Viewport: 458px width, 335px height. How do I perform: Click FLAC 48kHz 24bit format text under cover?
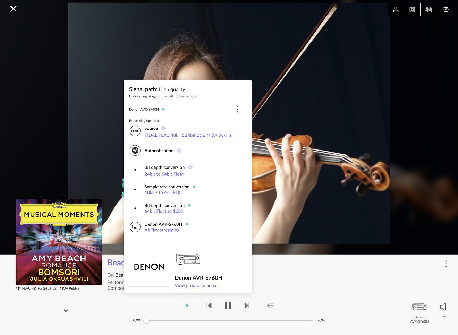(x=51, y=289)
